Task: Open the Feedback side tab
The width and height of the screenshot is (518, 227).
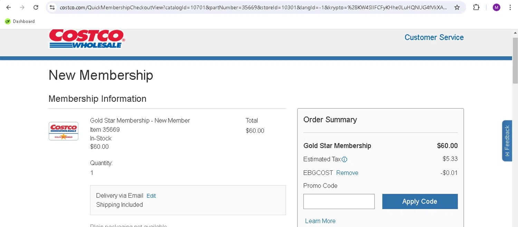Action: (507, 141)
